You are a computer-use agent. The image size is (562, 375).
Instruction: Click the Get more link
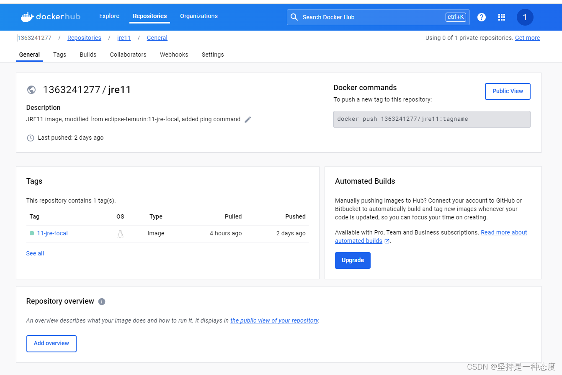click(527, 38)
